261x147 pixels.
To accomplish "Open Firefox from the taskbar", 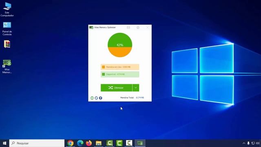I will coord(89,143).
